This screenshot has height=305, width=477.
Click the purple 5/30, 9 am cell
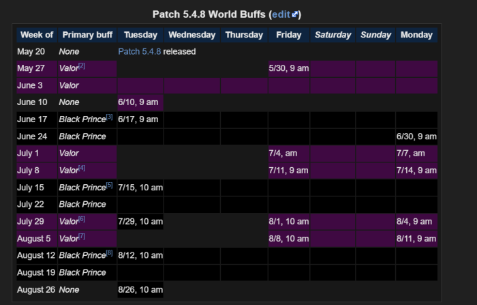[x=288, y=68]
